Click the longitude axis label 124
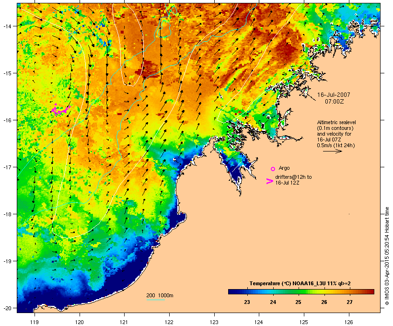Viewport: 393px width, 326px height. point(259,322)
